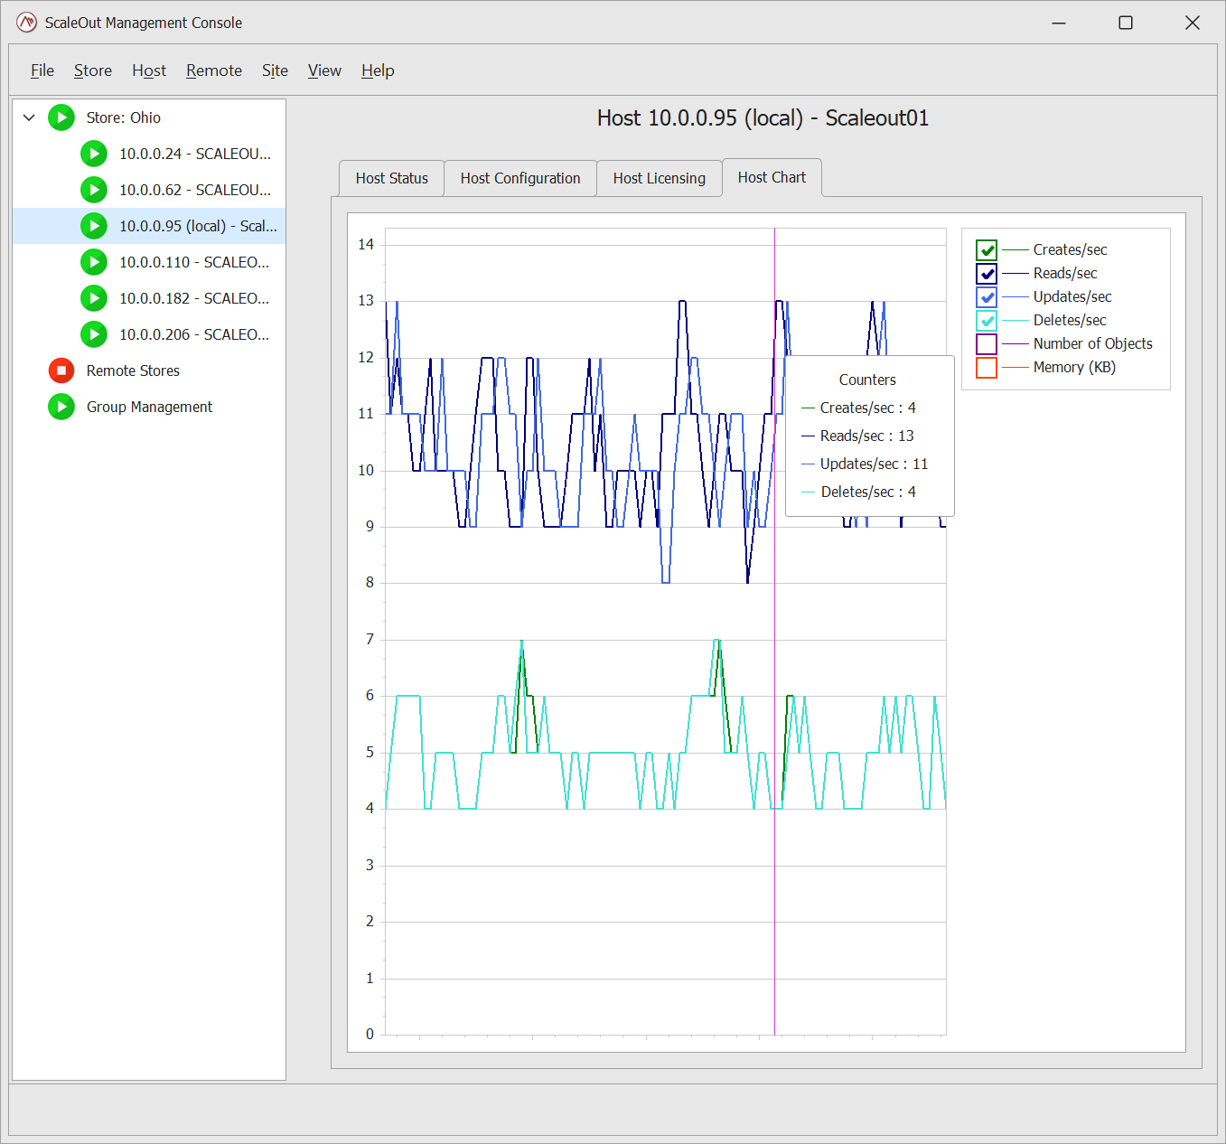1226x1144 pixels.
Task: Switch to the Host Licensing tab
Action: (x=660, y=179)
